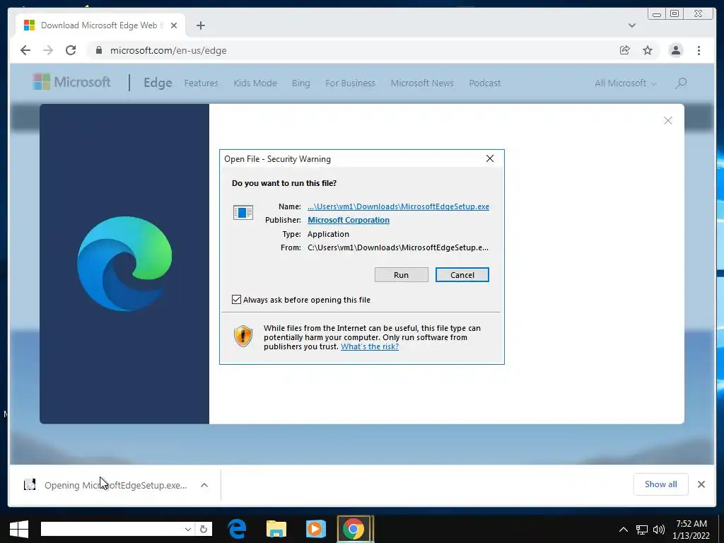Click Show all downloads
The width and height of the screenshot is (724, 543).
[661, 484]
